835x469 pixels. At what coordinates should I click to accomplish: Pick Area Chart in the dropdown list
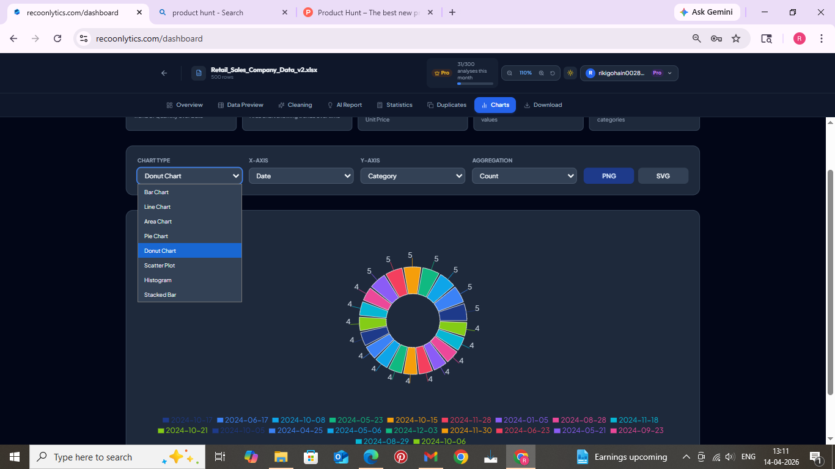(189, 222)
